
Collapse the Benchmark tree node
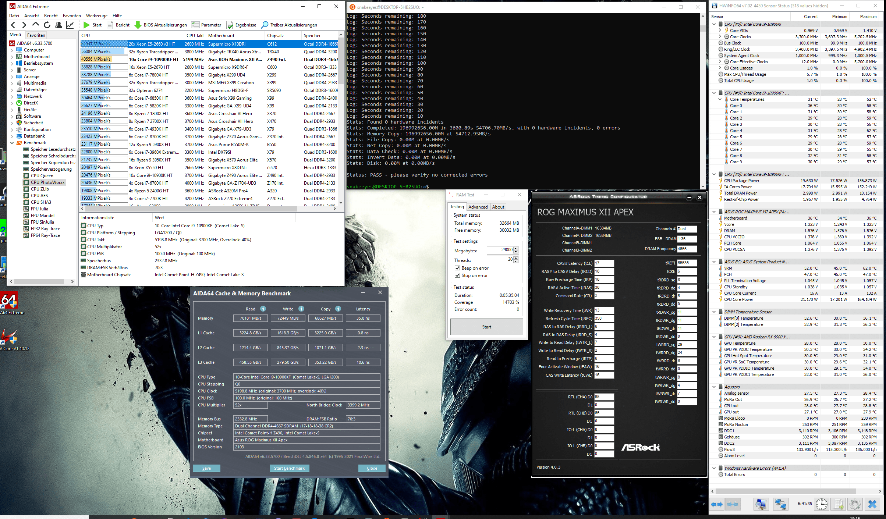pyautogui.click(x=12, y=143)
